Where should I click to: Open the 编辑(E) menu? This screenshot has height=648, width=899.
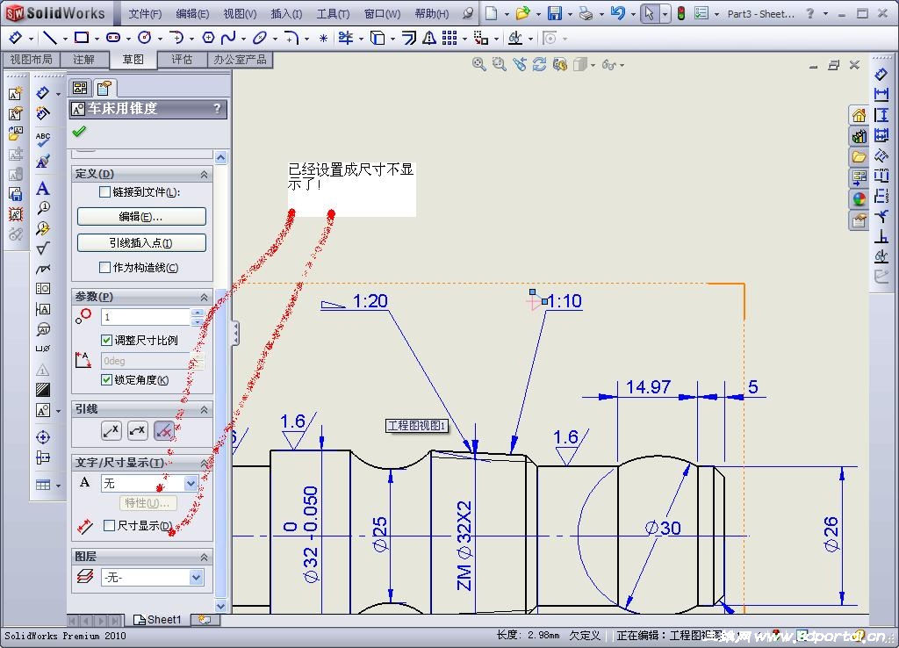click(192, 14)
